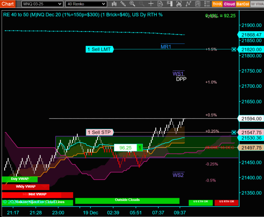Click the US RTH OR red box

click(226, 203)
